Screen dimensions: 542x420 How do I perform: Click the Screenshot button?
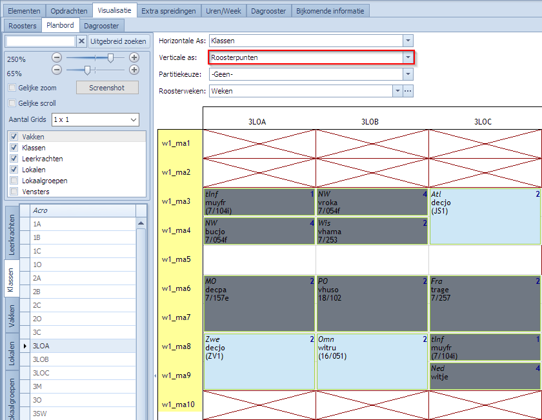pyautogui.click(x=107, y=88)
